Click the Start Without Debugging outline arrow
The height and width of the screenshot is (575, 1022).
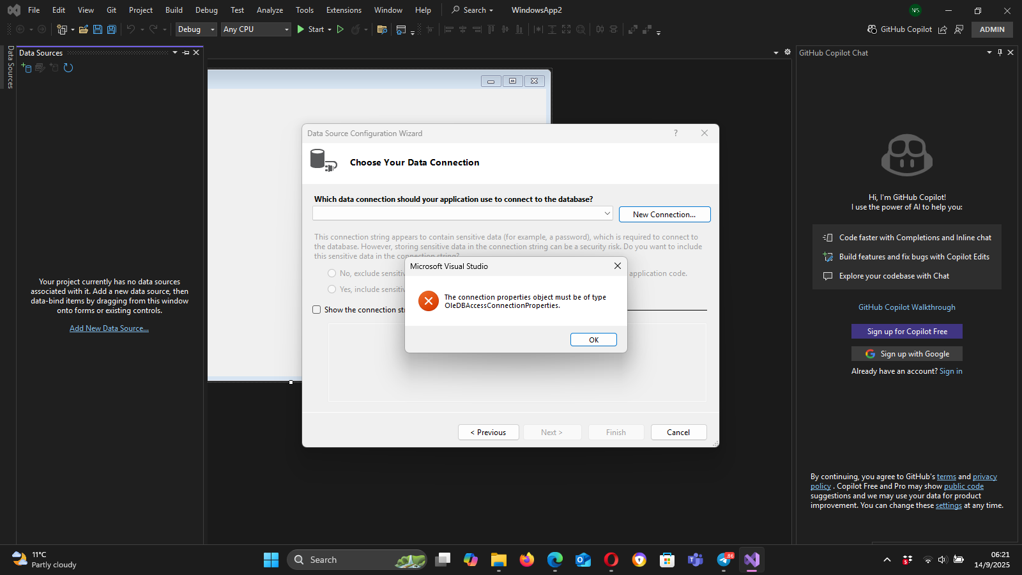(340, 29)
